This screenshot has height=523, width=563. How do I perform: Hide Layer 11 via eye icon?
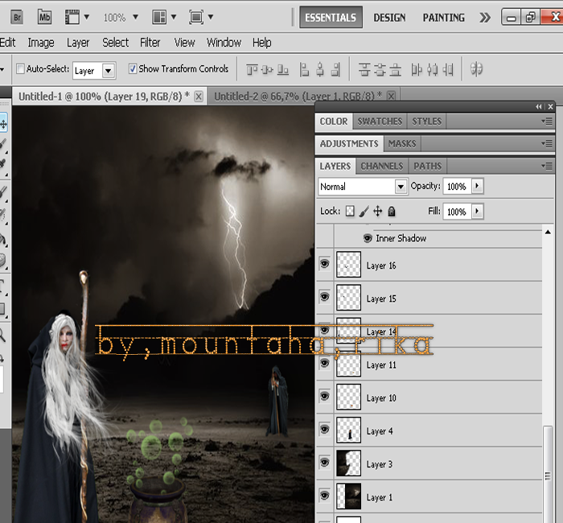[x=325, y=363]
